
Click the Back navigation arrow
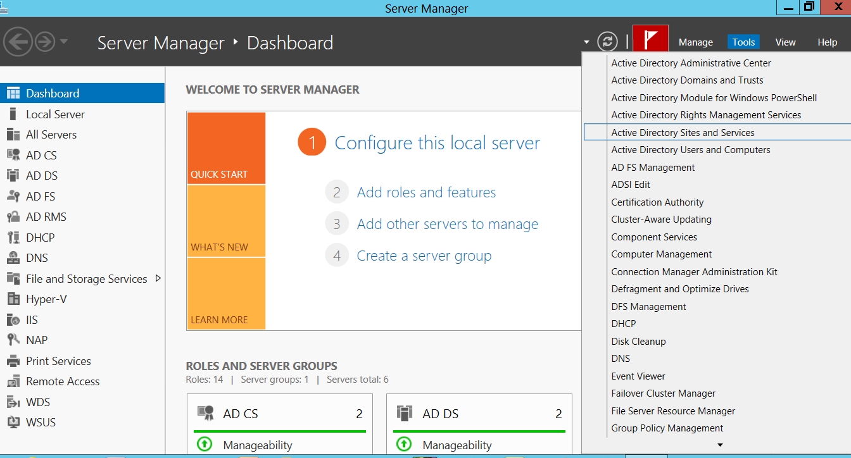pyautogui.click(x=18, y=42)
